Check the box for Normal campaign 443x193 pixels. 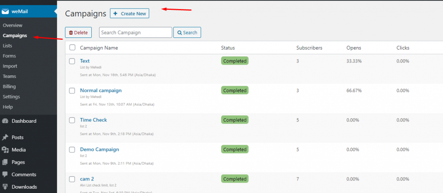pyautogui.click(x=72, y=90)
